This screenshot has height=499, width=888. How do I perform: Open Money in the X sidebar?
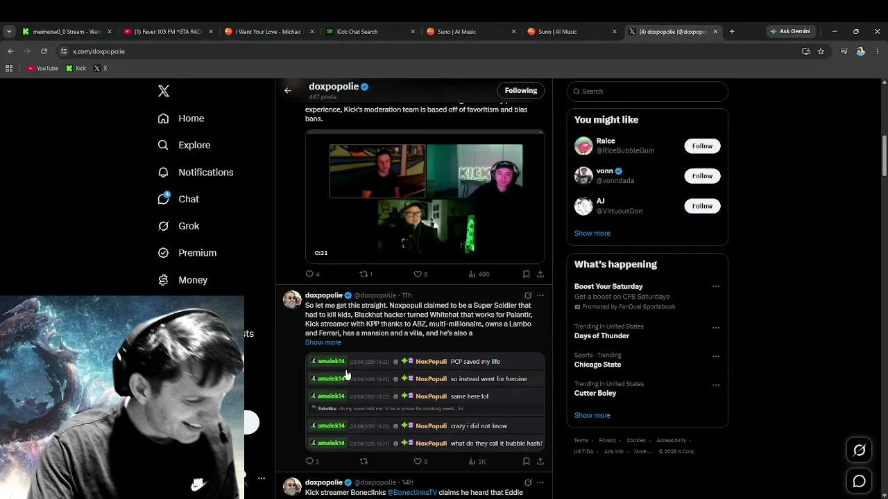click(182, 280)
